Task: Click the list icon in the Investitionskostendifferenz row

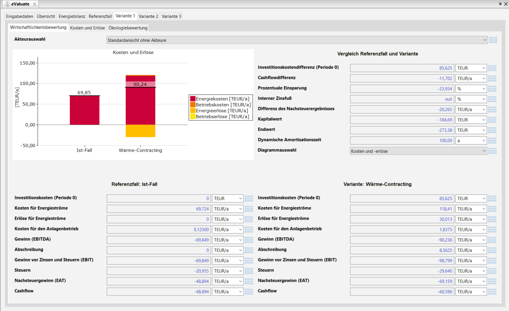Action: (x=492, y=68)
